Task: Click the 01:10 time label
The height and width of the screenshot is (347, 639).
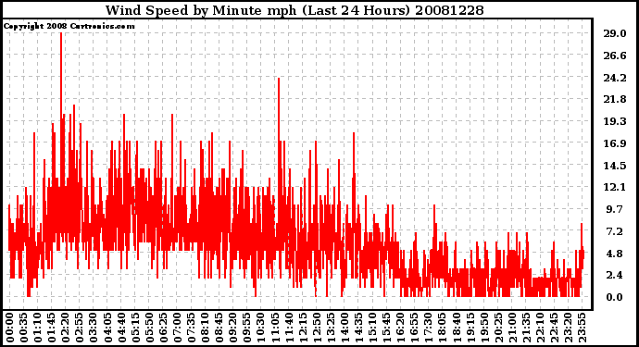Action: [37, 328]
